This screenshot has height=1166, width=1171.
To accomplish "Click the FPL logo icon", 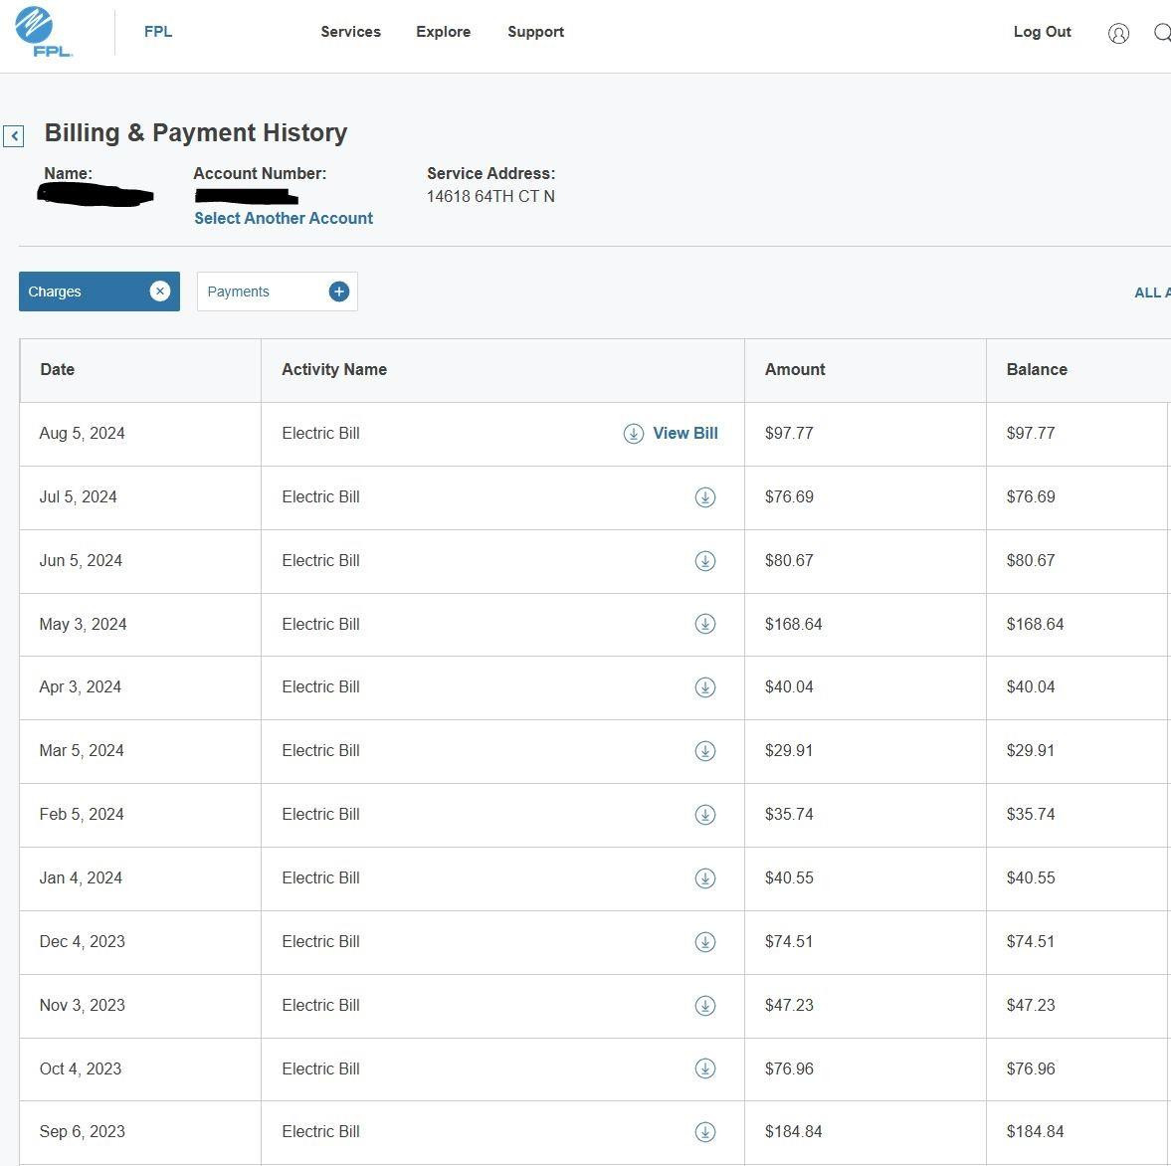I will tap(44, 32).
